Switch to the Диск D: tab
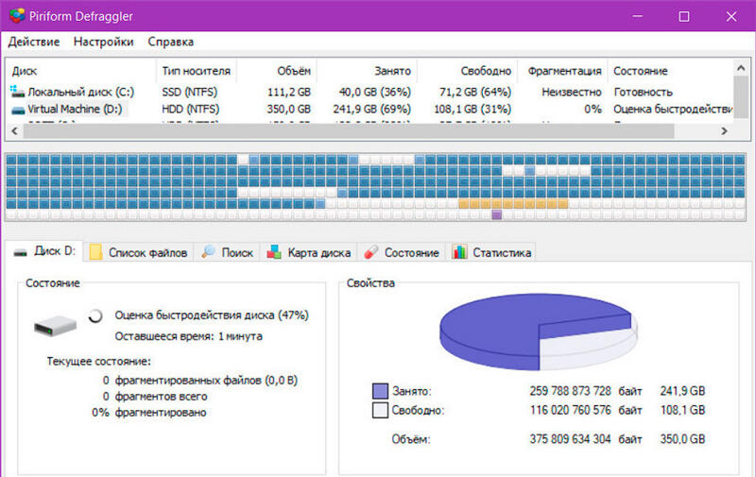Screen dimensions: 756x477 47,252
